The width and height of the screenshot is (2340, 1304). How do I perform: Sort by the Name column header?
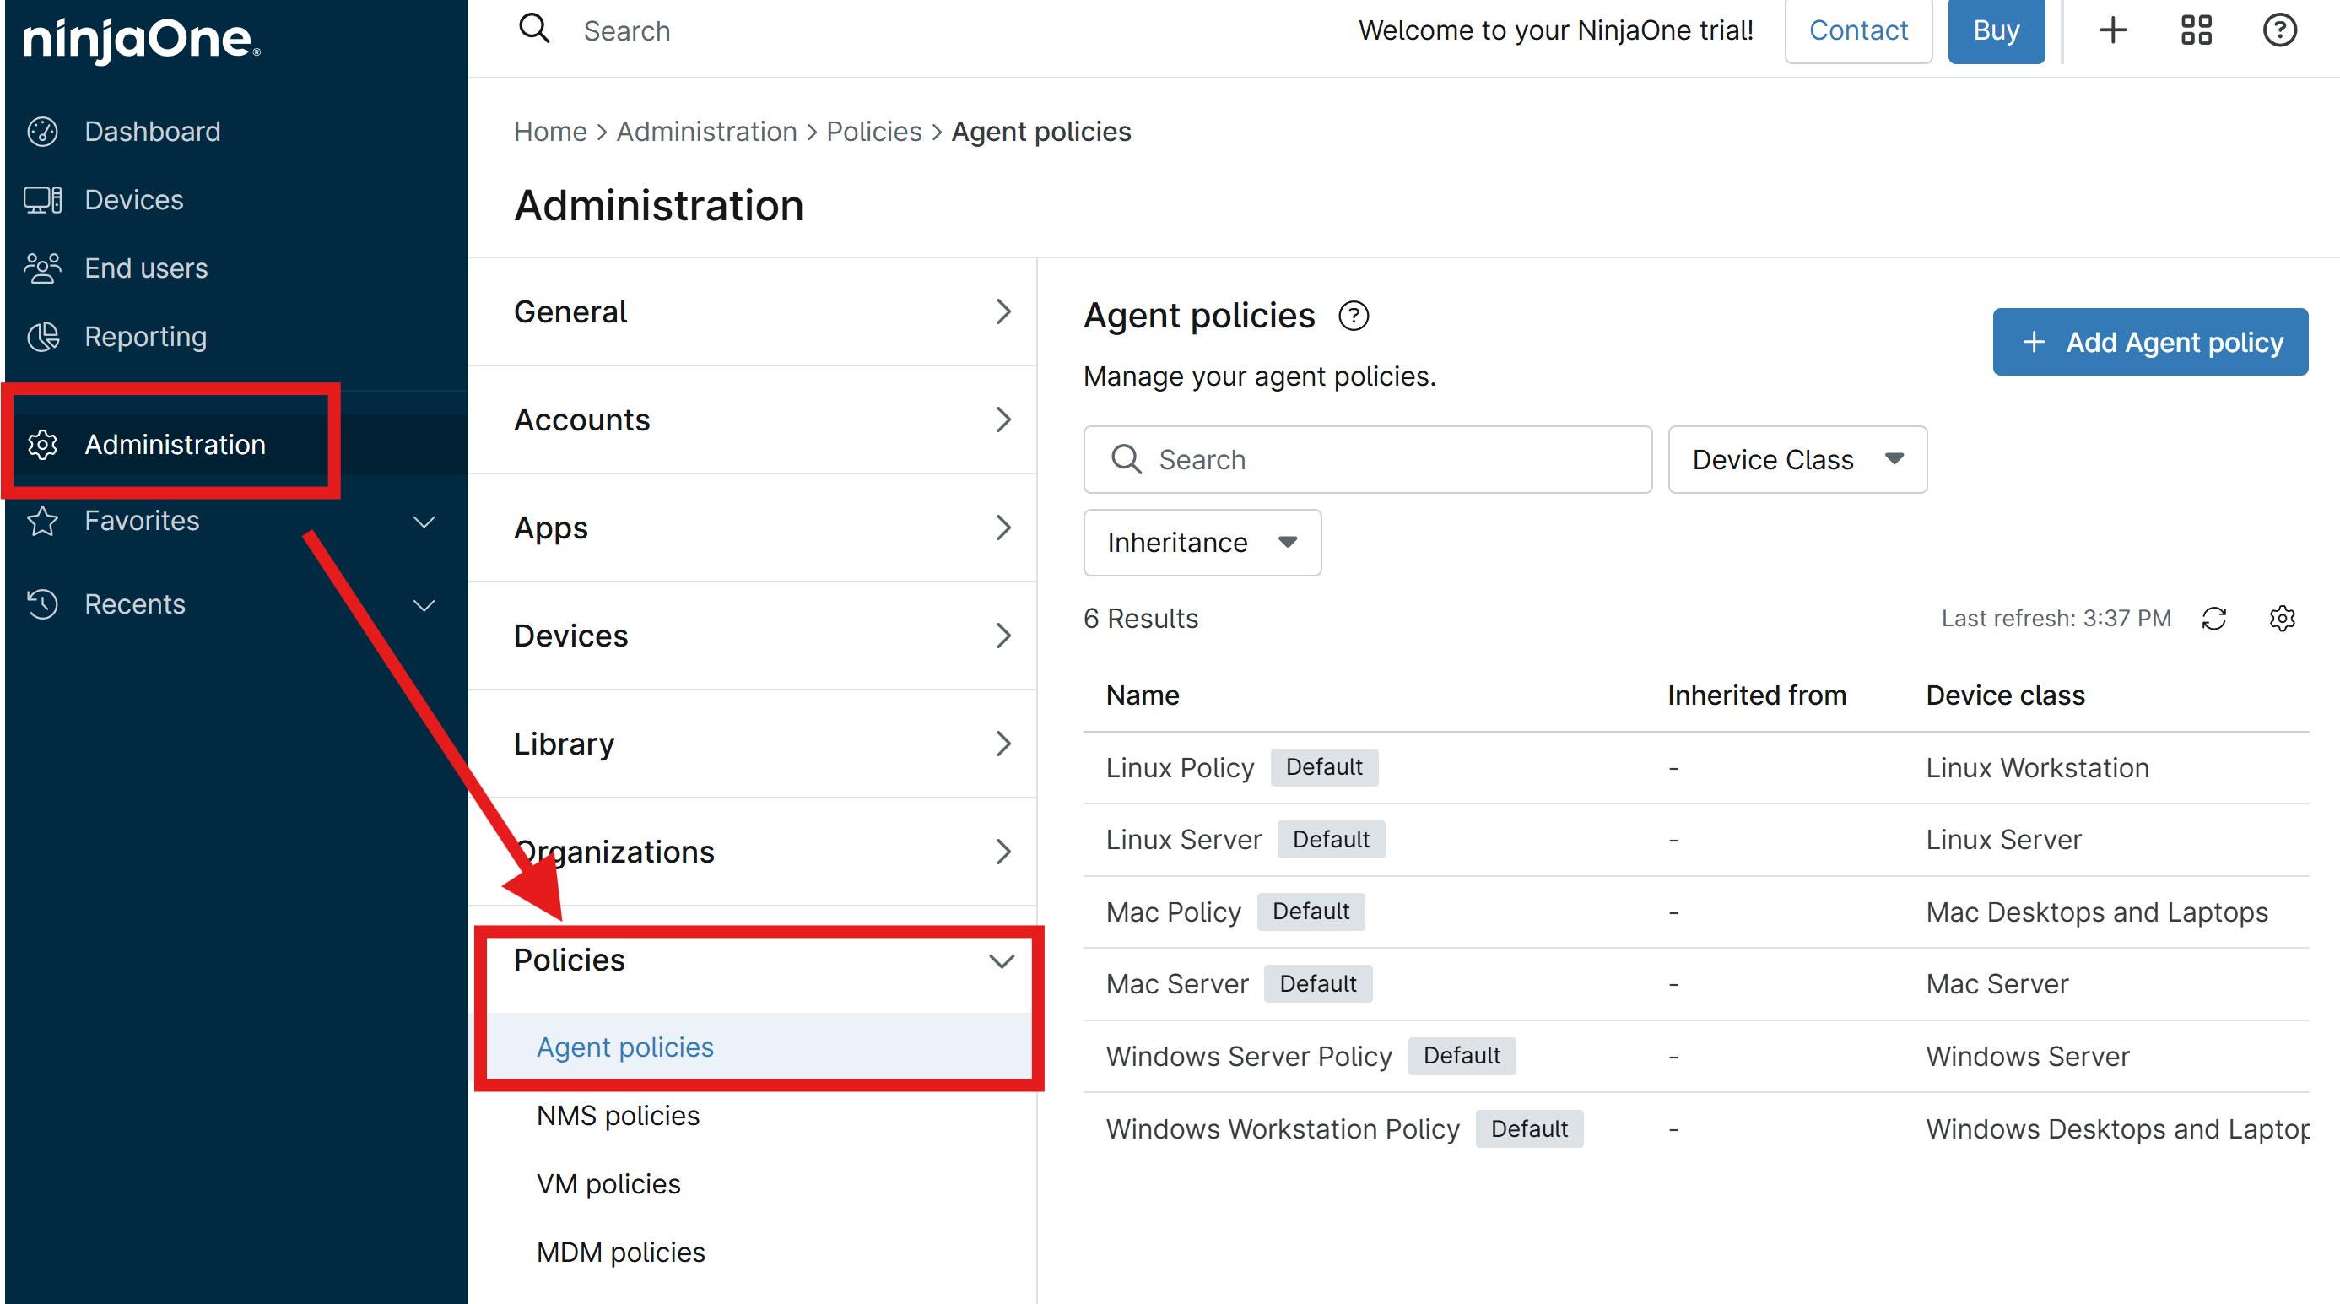click(x=1142, y=695)
